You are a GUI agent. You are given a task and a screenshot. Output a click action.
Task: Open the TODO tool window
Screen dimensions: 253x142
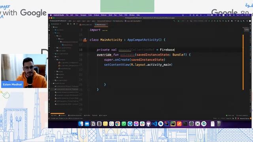coord(54,116)
